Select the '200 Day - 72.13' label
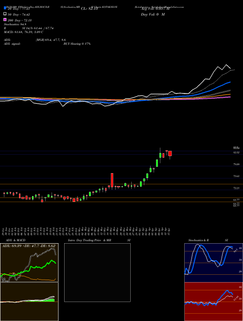 point(19,20)
